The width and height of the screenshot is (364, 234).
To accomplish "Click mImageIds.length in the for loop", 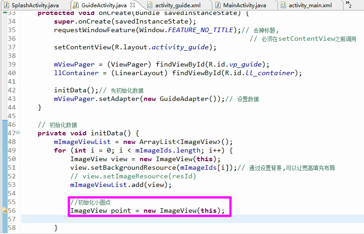I will 168,150.
